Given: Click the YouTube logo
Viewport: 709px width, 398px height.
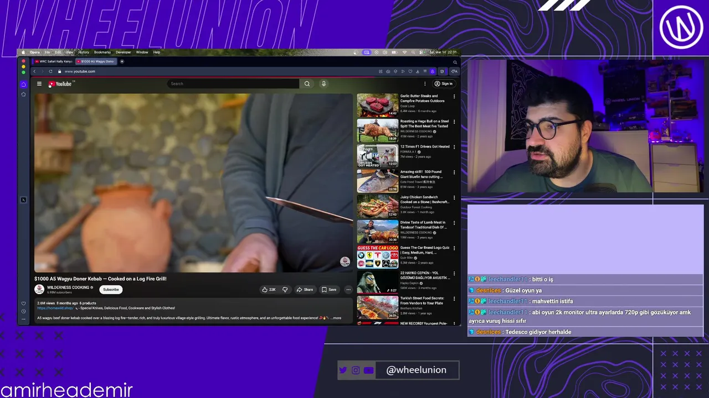Looking at the screenshot, I should (60, 84).
